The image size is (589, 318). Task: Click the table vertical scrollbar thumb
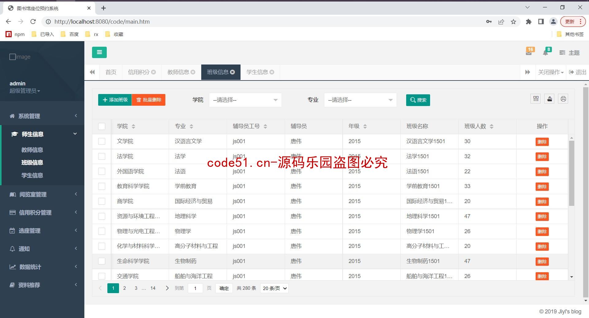point(572,173)
